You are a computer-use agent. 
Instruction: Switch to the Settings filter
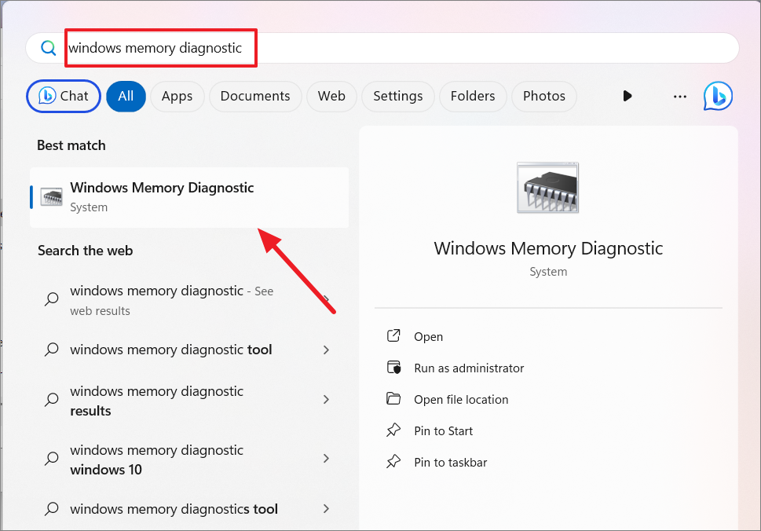pyautogui.click(x=398, y=96)
